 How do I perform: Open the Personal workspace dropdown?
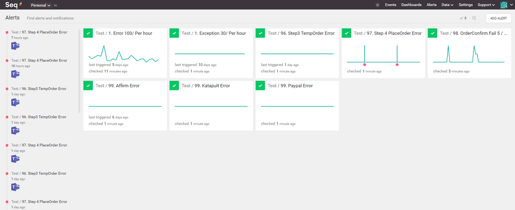tap(40, 5)
